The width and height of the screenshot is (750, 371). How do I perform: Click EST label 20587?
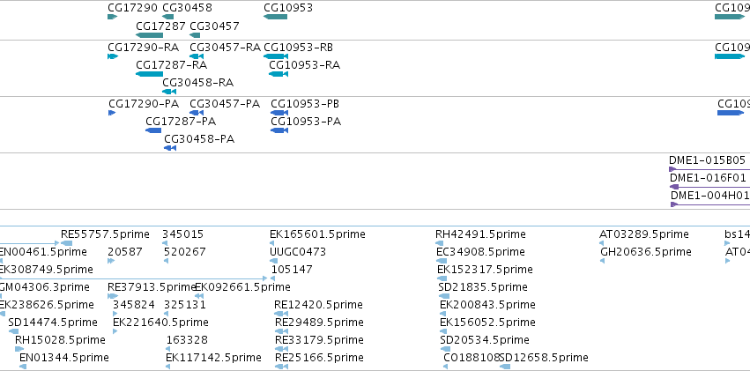[125, 252]
